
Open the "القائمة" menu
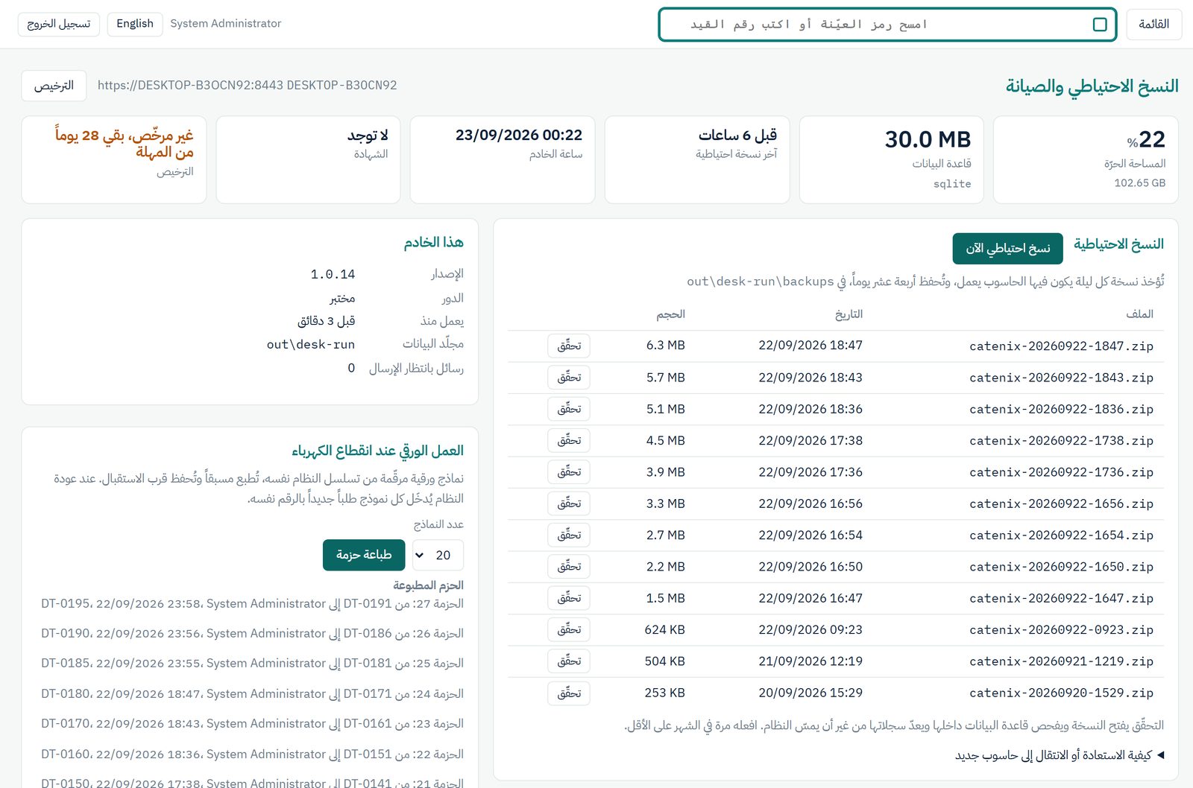tap(1153, 24)
